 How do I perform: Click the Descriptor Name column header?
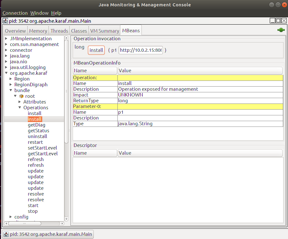[x=95, y=153]
